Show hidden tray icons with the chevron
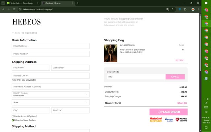This screenshot has width=211, height=132. [x=204, y=99]
